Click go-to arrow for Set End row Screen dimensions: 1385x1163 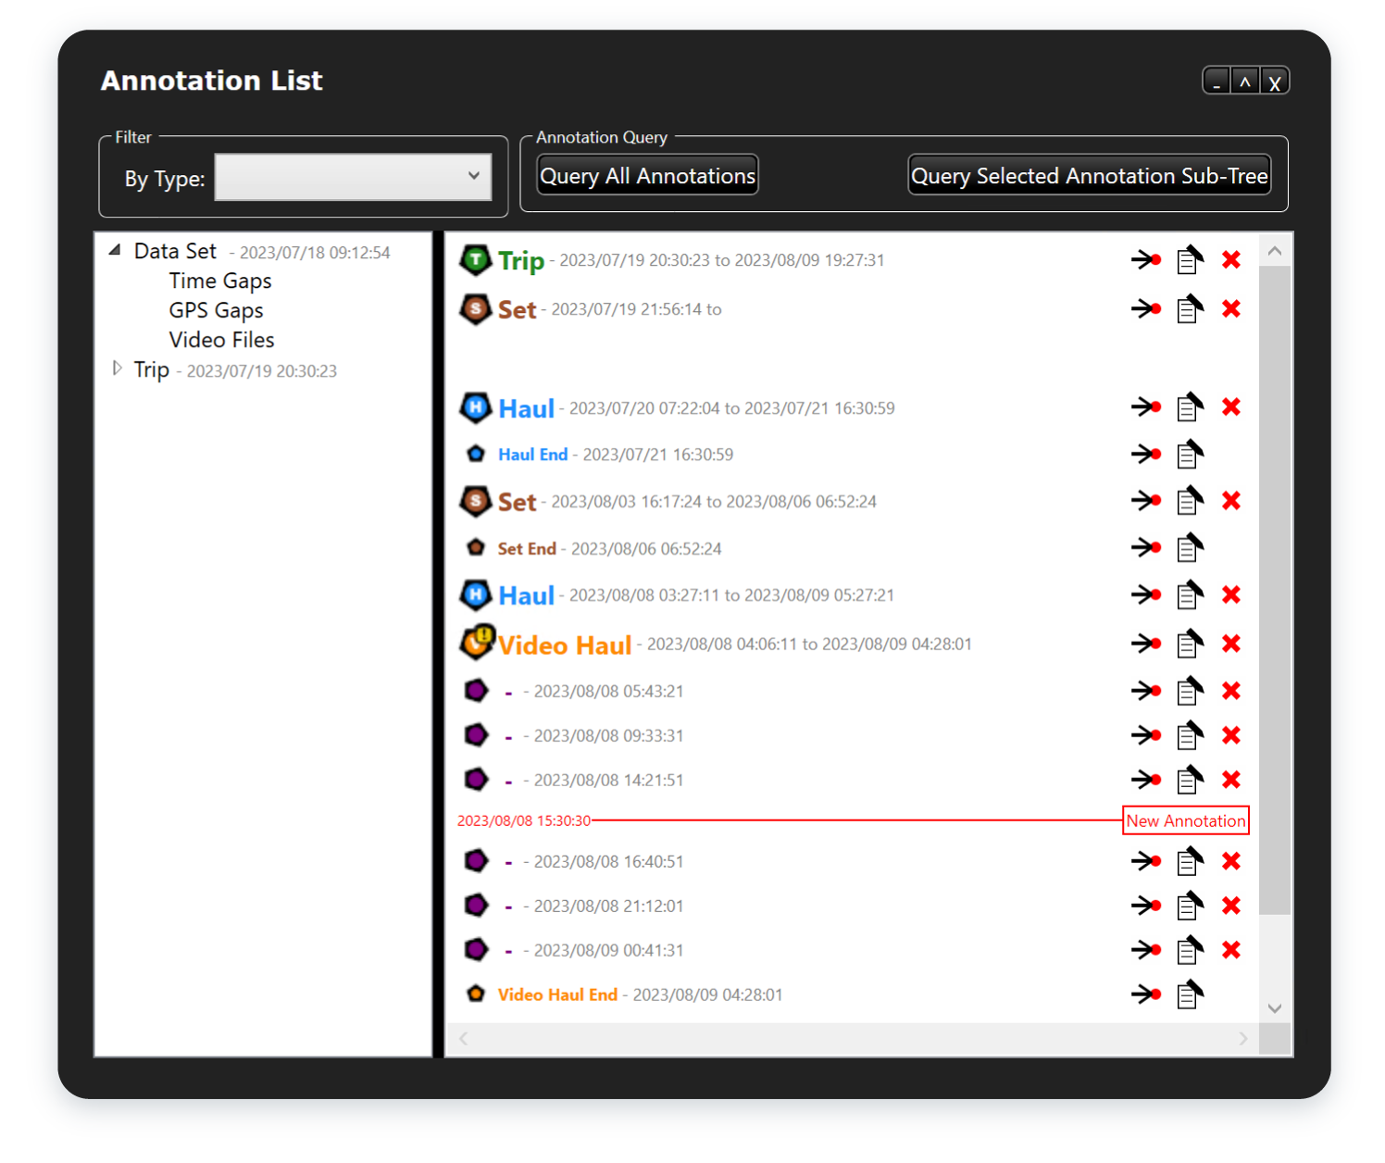[x=1146, y=548]
